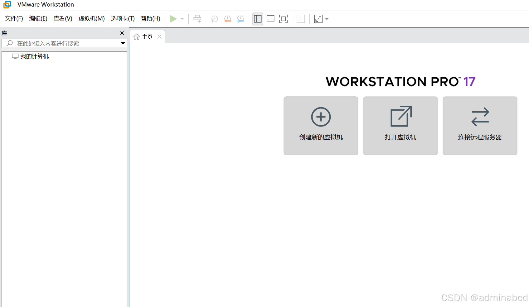
Task: Close the 库 library panel
Action: pos(122,33)
